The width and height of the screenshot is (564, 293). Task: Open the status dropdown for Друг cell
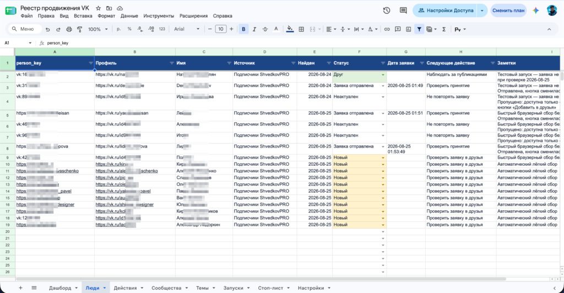pos(383,75)
